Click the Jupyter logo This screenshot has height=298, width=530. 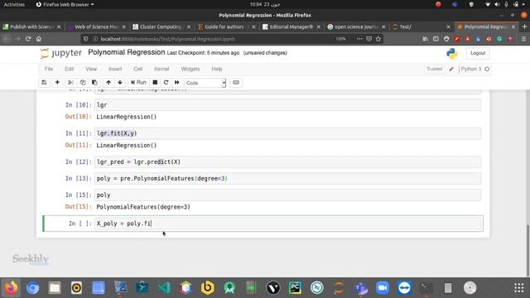pyautogui.click(x=61, y=53)
